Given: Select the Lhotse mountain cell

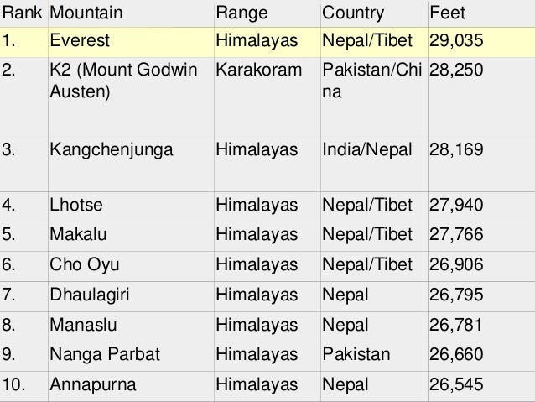Looking at the screenshot, I should point(131,206).
